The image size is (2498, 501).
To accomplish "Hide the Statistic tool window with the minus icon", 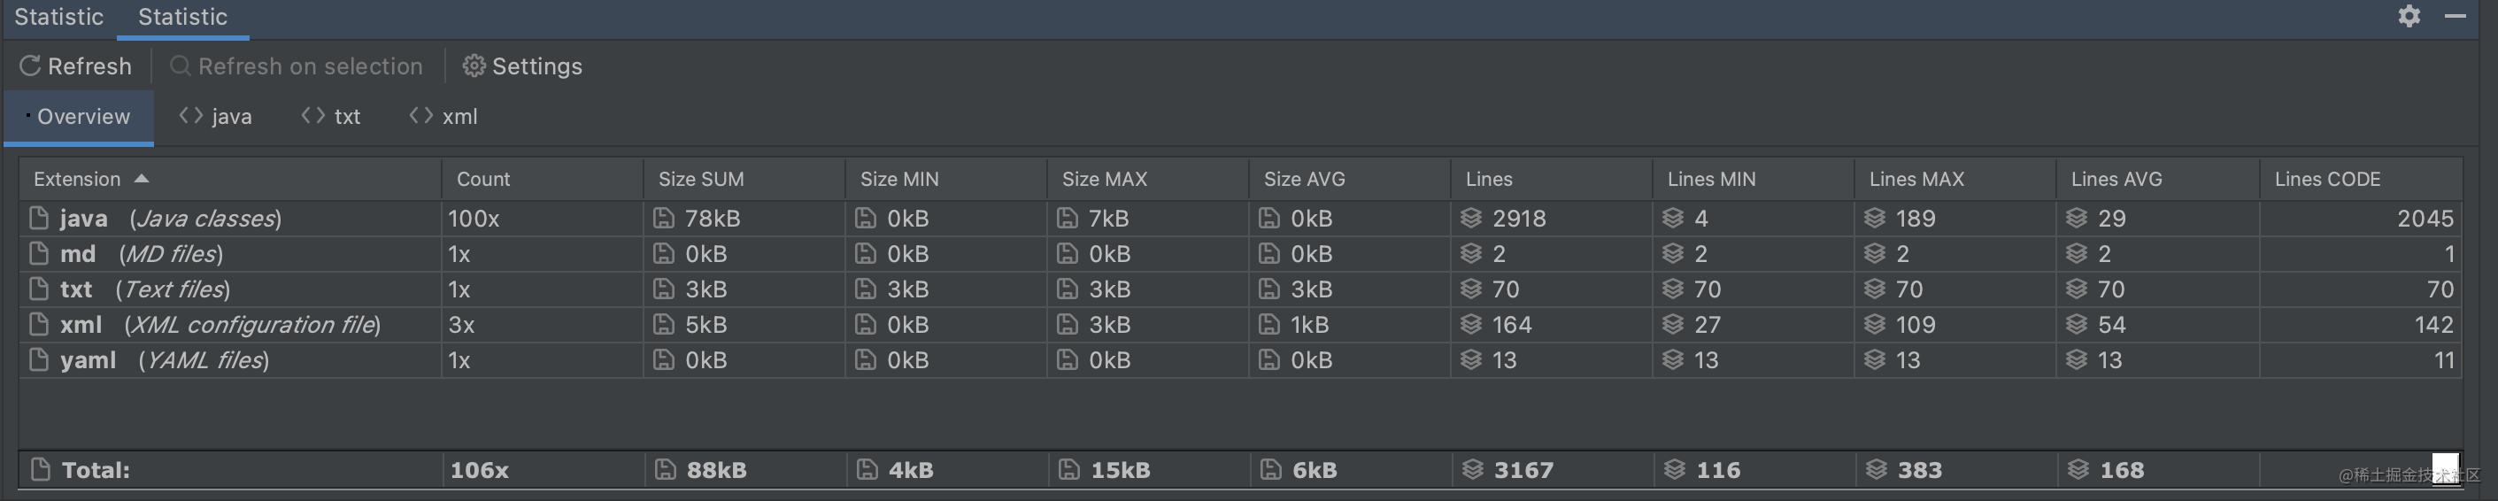I will pyautogui.click(x=2455, y=17).
